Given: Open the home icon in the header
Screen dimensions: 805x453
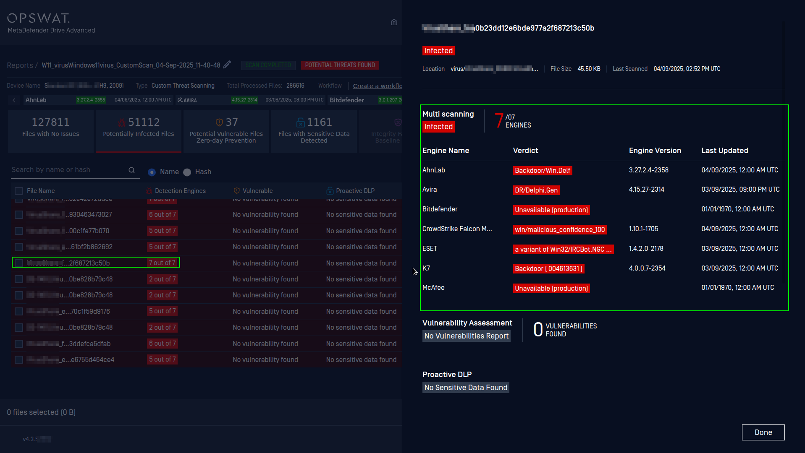Looking at the screenshot, I should point(394,22).
